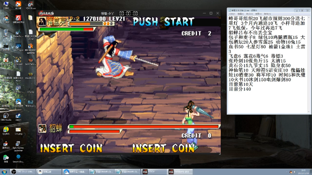Click the game window logo icon
312x175 pixels.
[x=46, y=13]
